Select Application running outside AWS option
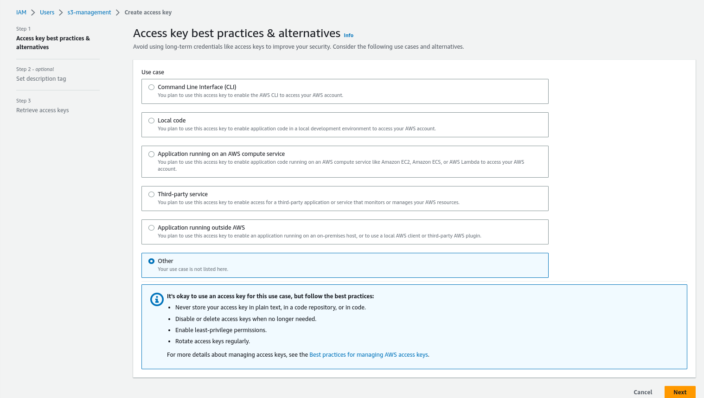The image size is (704, 398). 151,228
